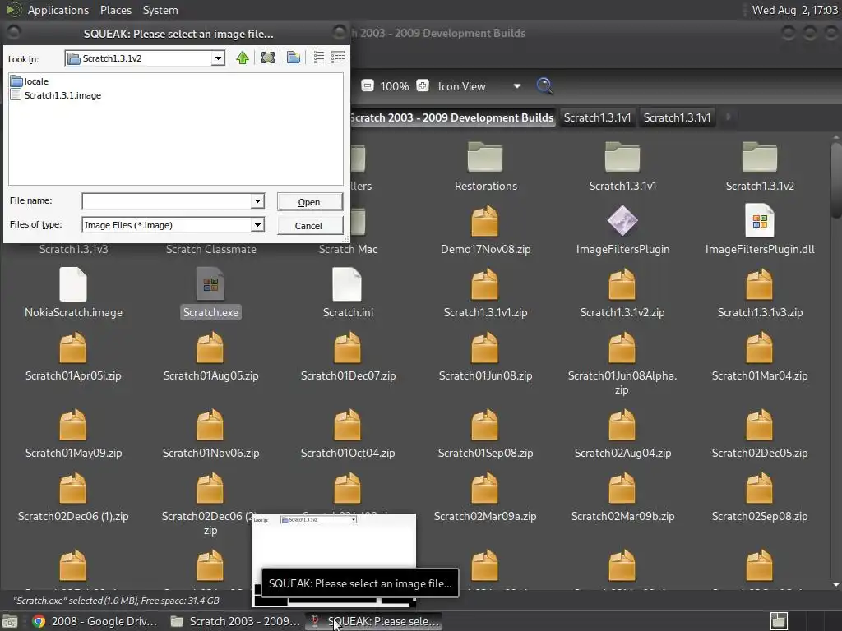
Task: Select Scratch02Sep08.zip archive
Action: pyautogui.click(x=759, y=497)
